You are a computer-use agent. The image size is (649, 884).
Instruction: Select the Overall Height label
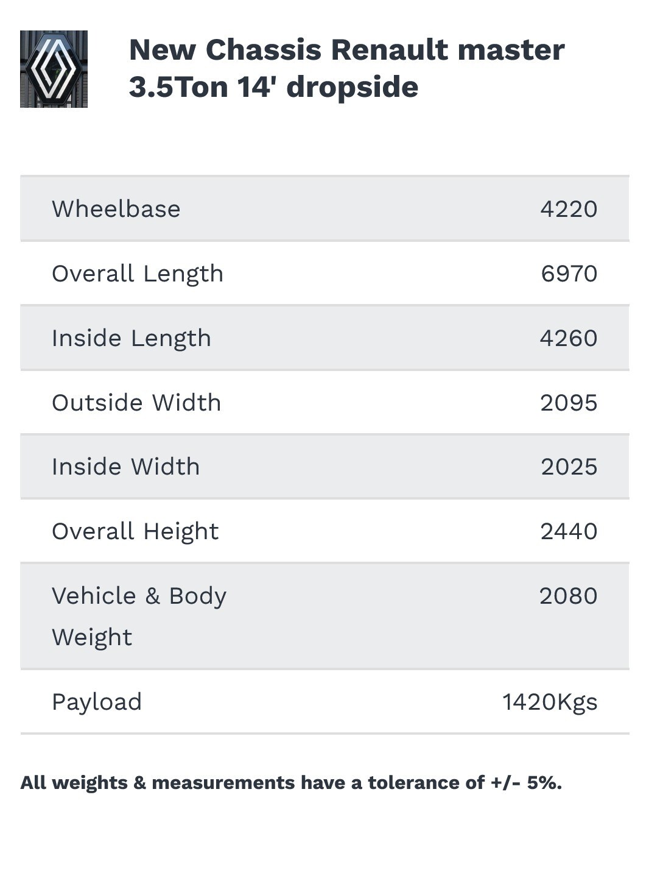(x=135, y=531)
